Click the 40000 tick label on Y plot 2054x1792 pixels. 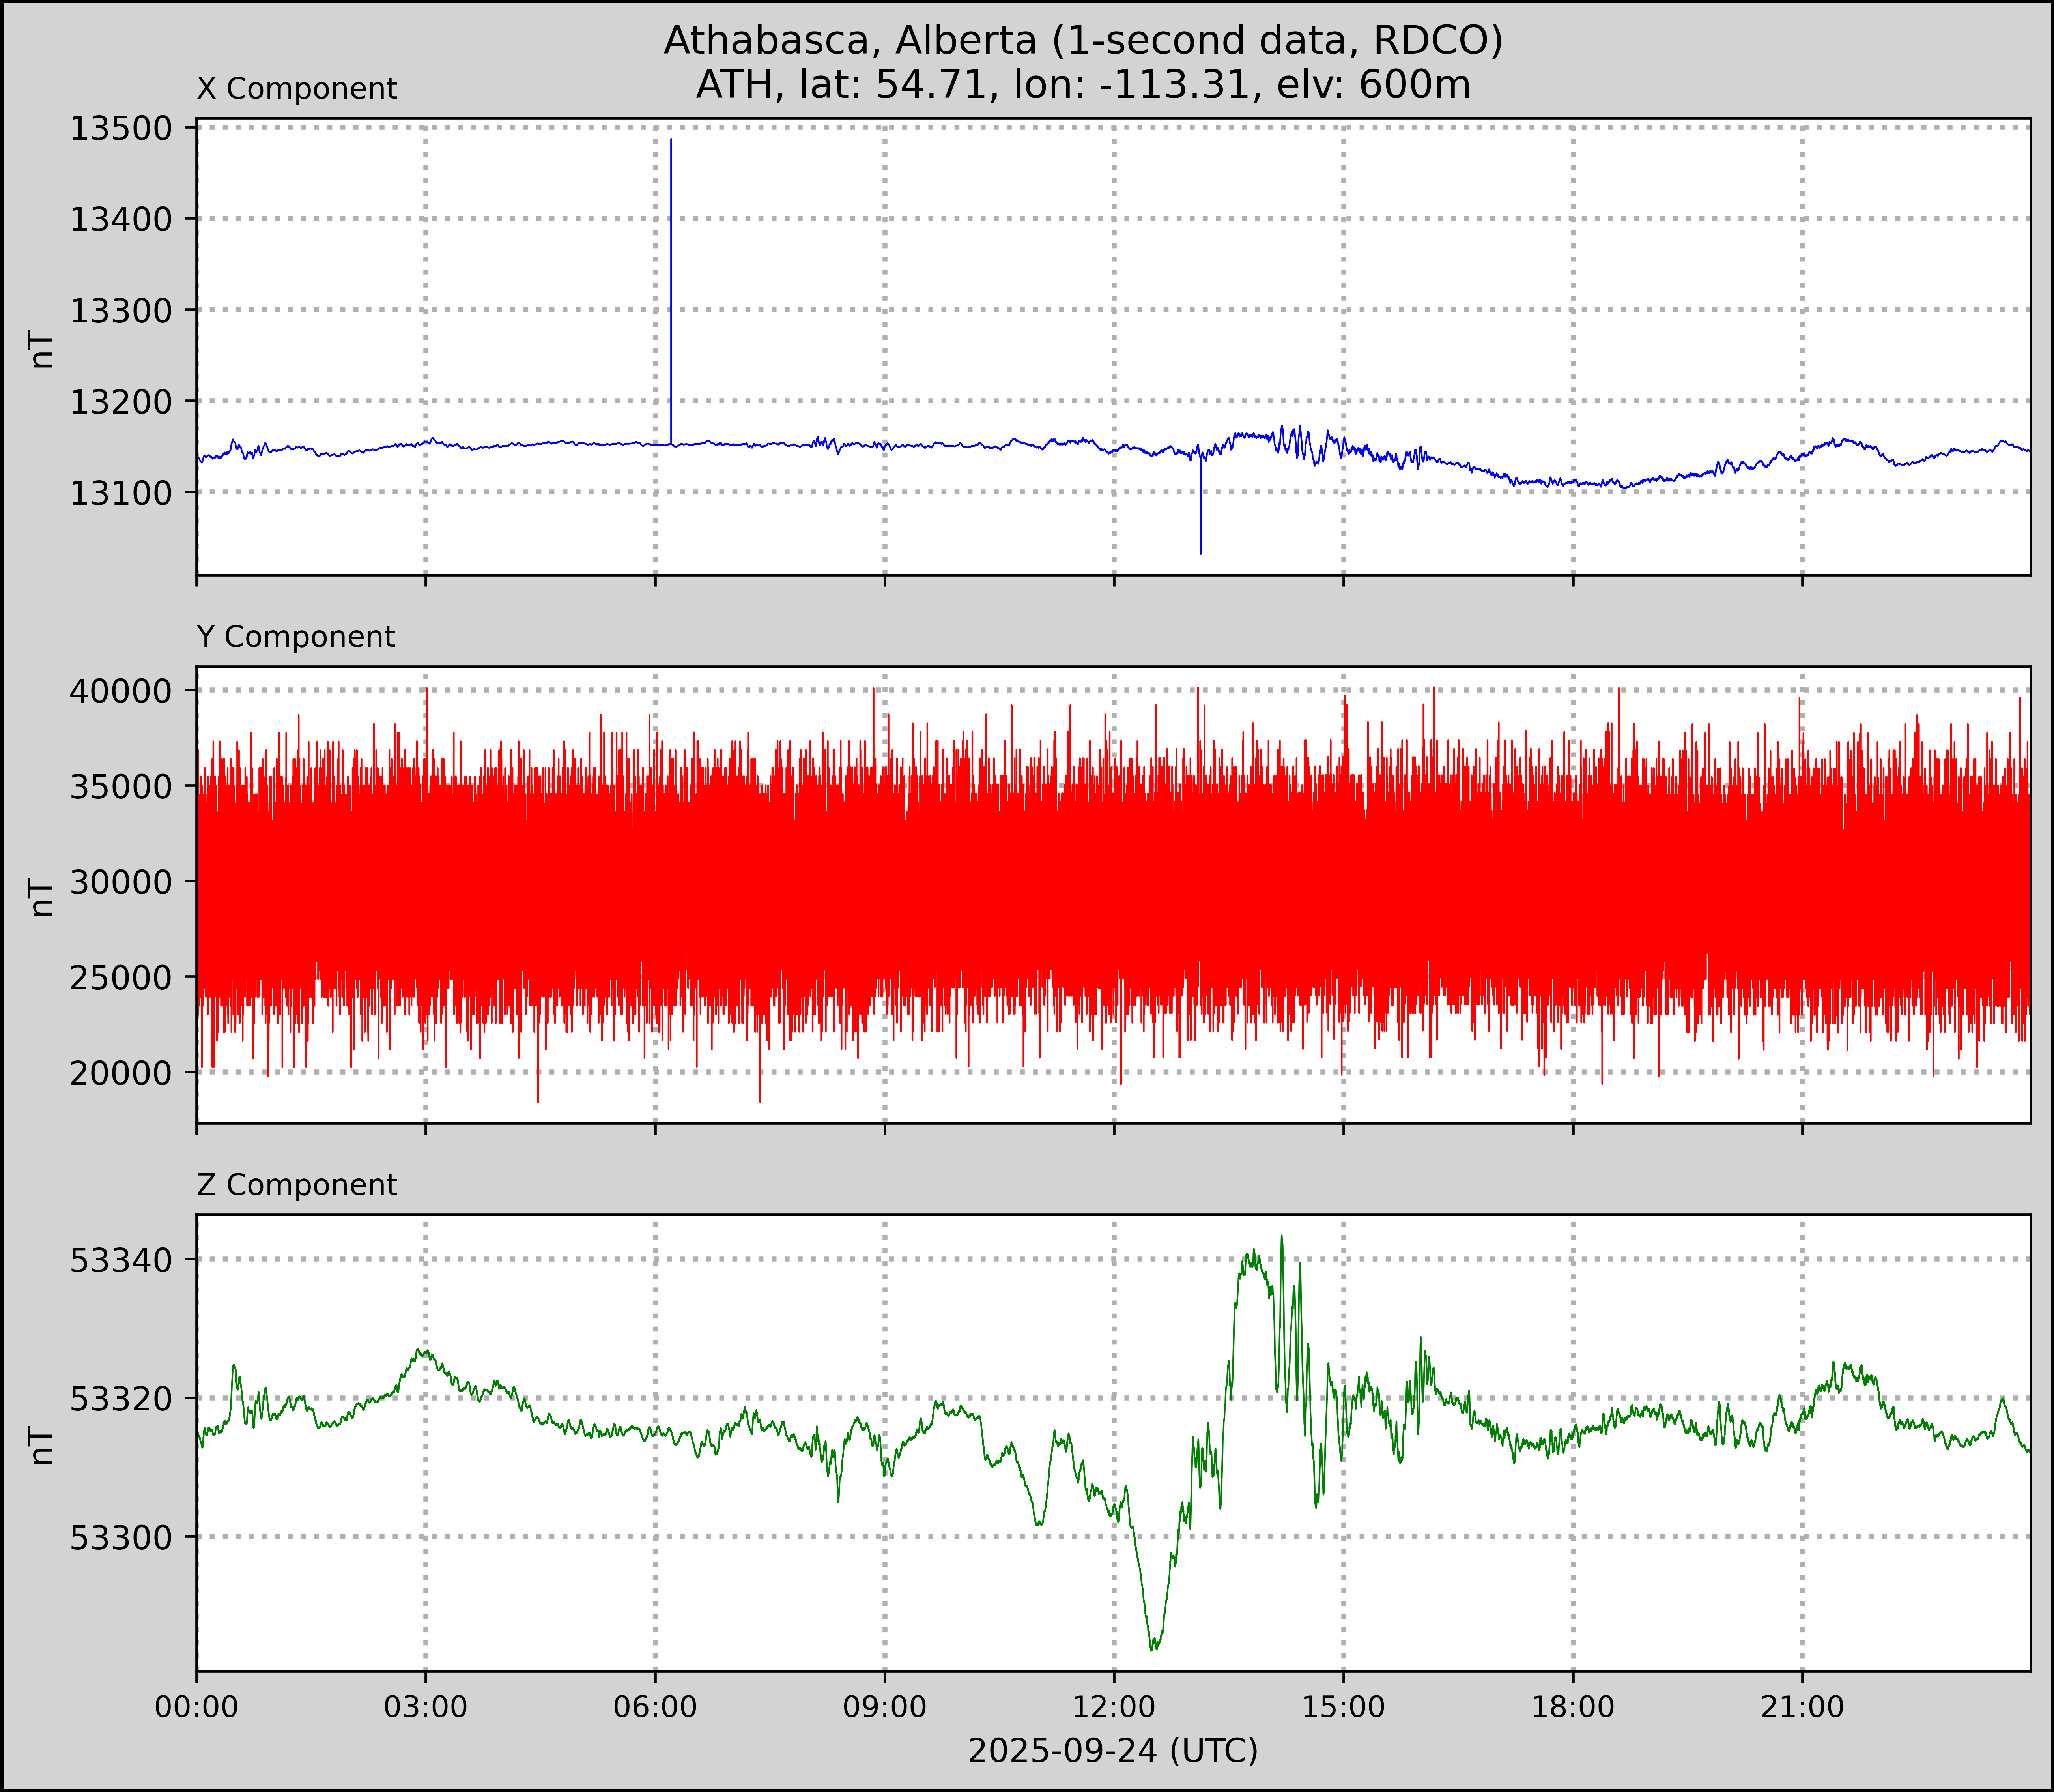[120, 691]
